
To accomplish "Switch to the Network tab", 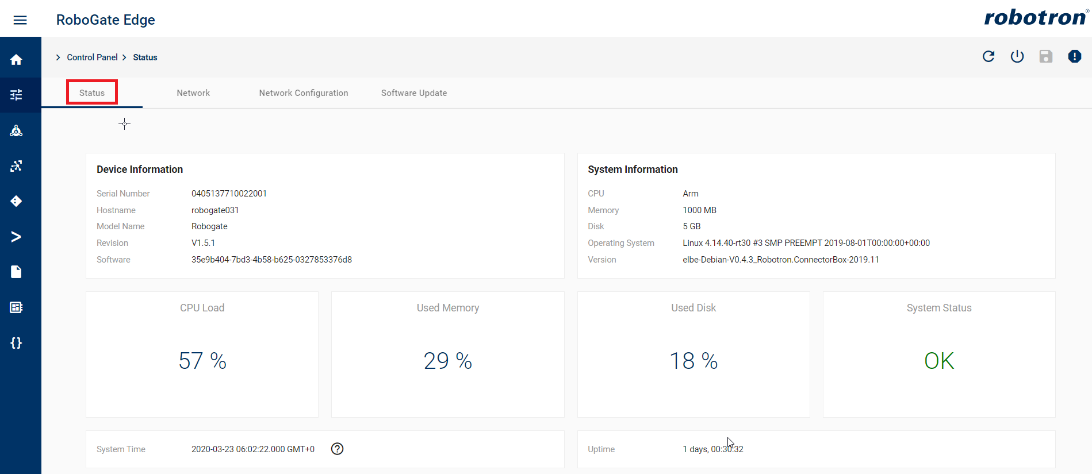I will [193, 93].
